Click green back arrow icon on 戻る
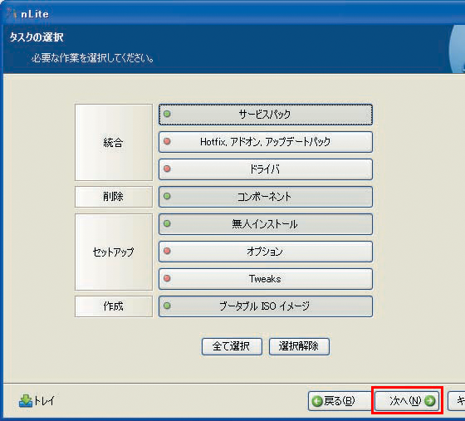The height and width of the screenshot is (421, 465). [317, 401]
